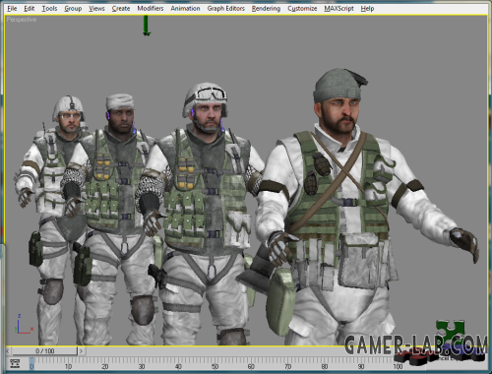492x374 pixels.
Task: Open the Graph Editors menu
Action: coord(226,9)
